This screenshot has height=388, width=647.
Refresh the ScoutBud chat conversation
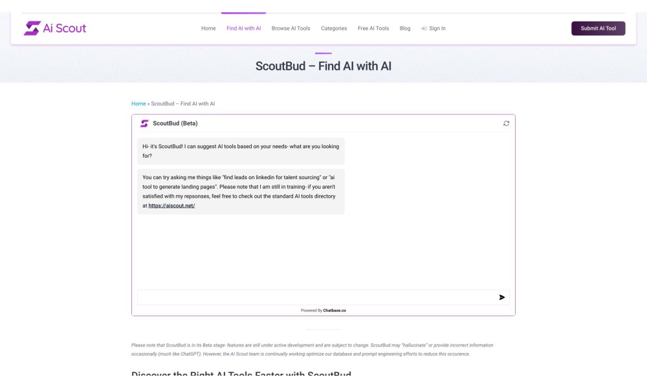point(506,124)
